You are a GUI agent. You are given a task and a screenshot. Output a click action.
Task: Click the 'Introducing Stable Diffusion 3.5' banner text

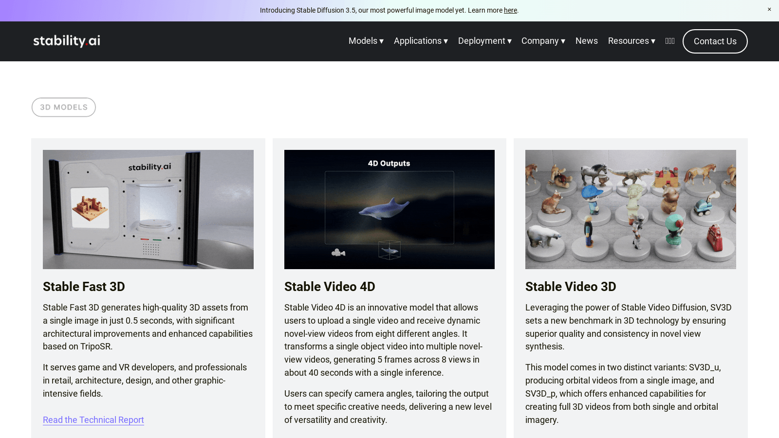pyautogui.click(x=389, y=10)
